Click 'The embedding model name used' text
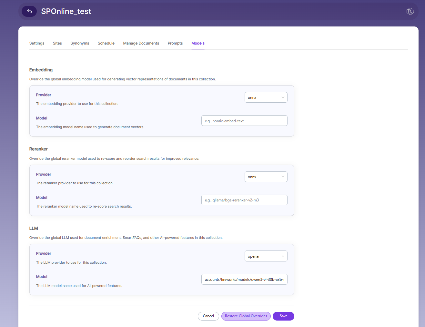Image resolution: width=425 pixels, height=327 pixels. tap(90, 127)
